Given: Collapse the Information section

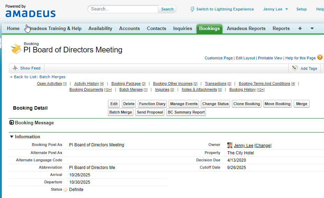Looking at the screenshot, I should pyautogui.click(x=12, y=137).
